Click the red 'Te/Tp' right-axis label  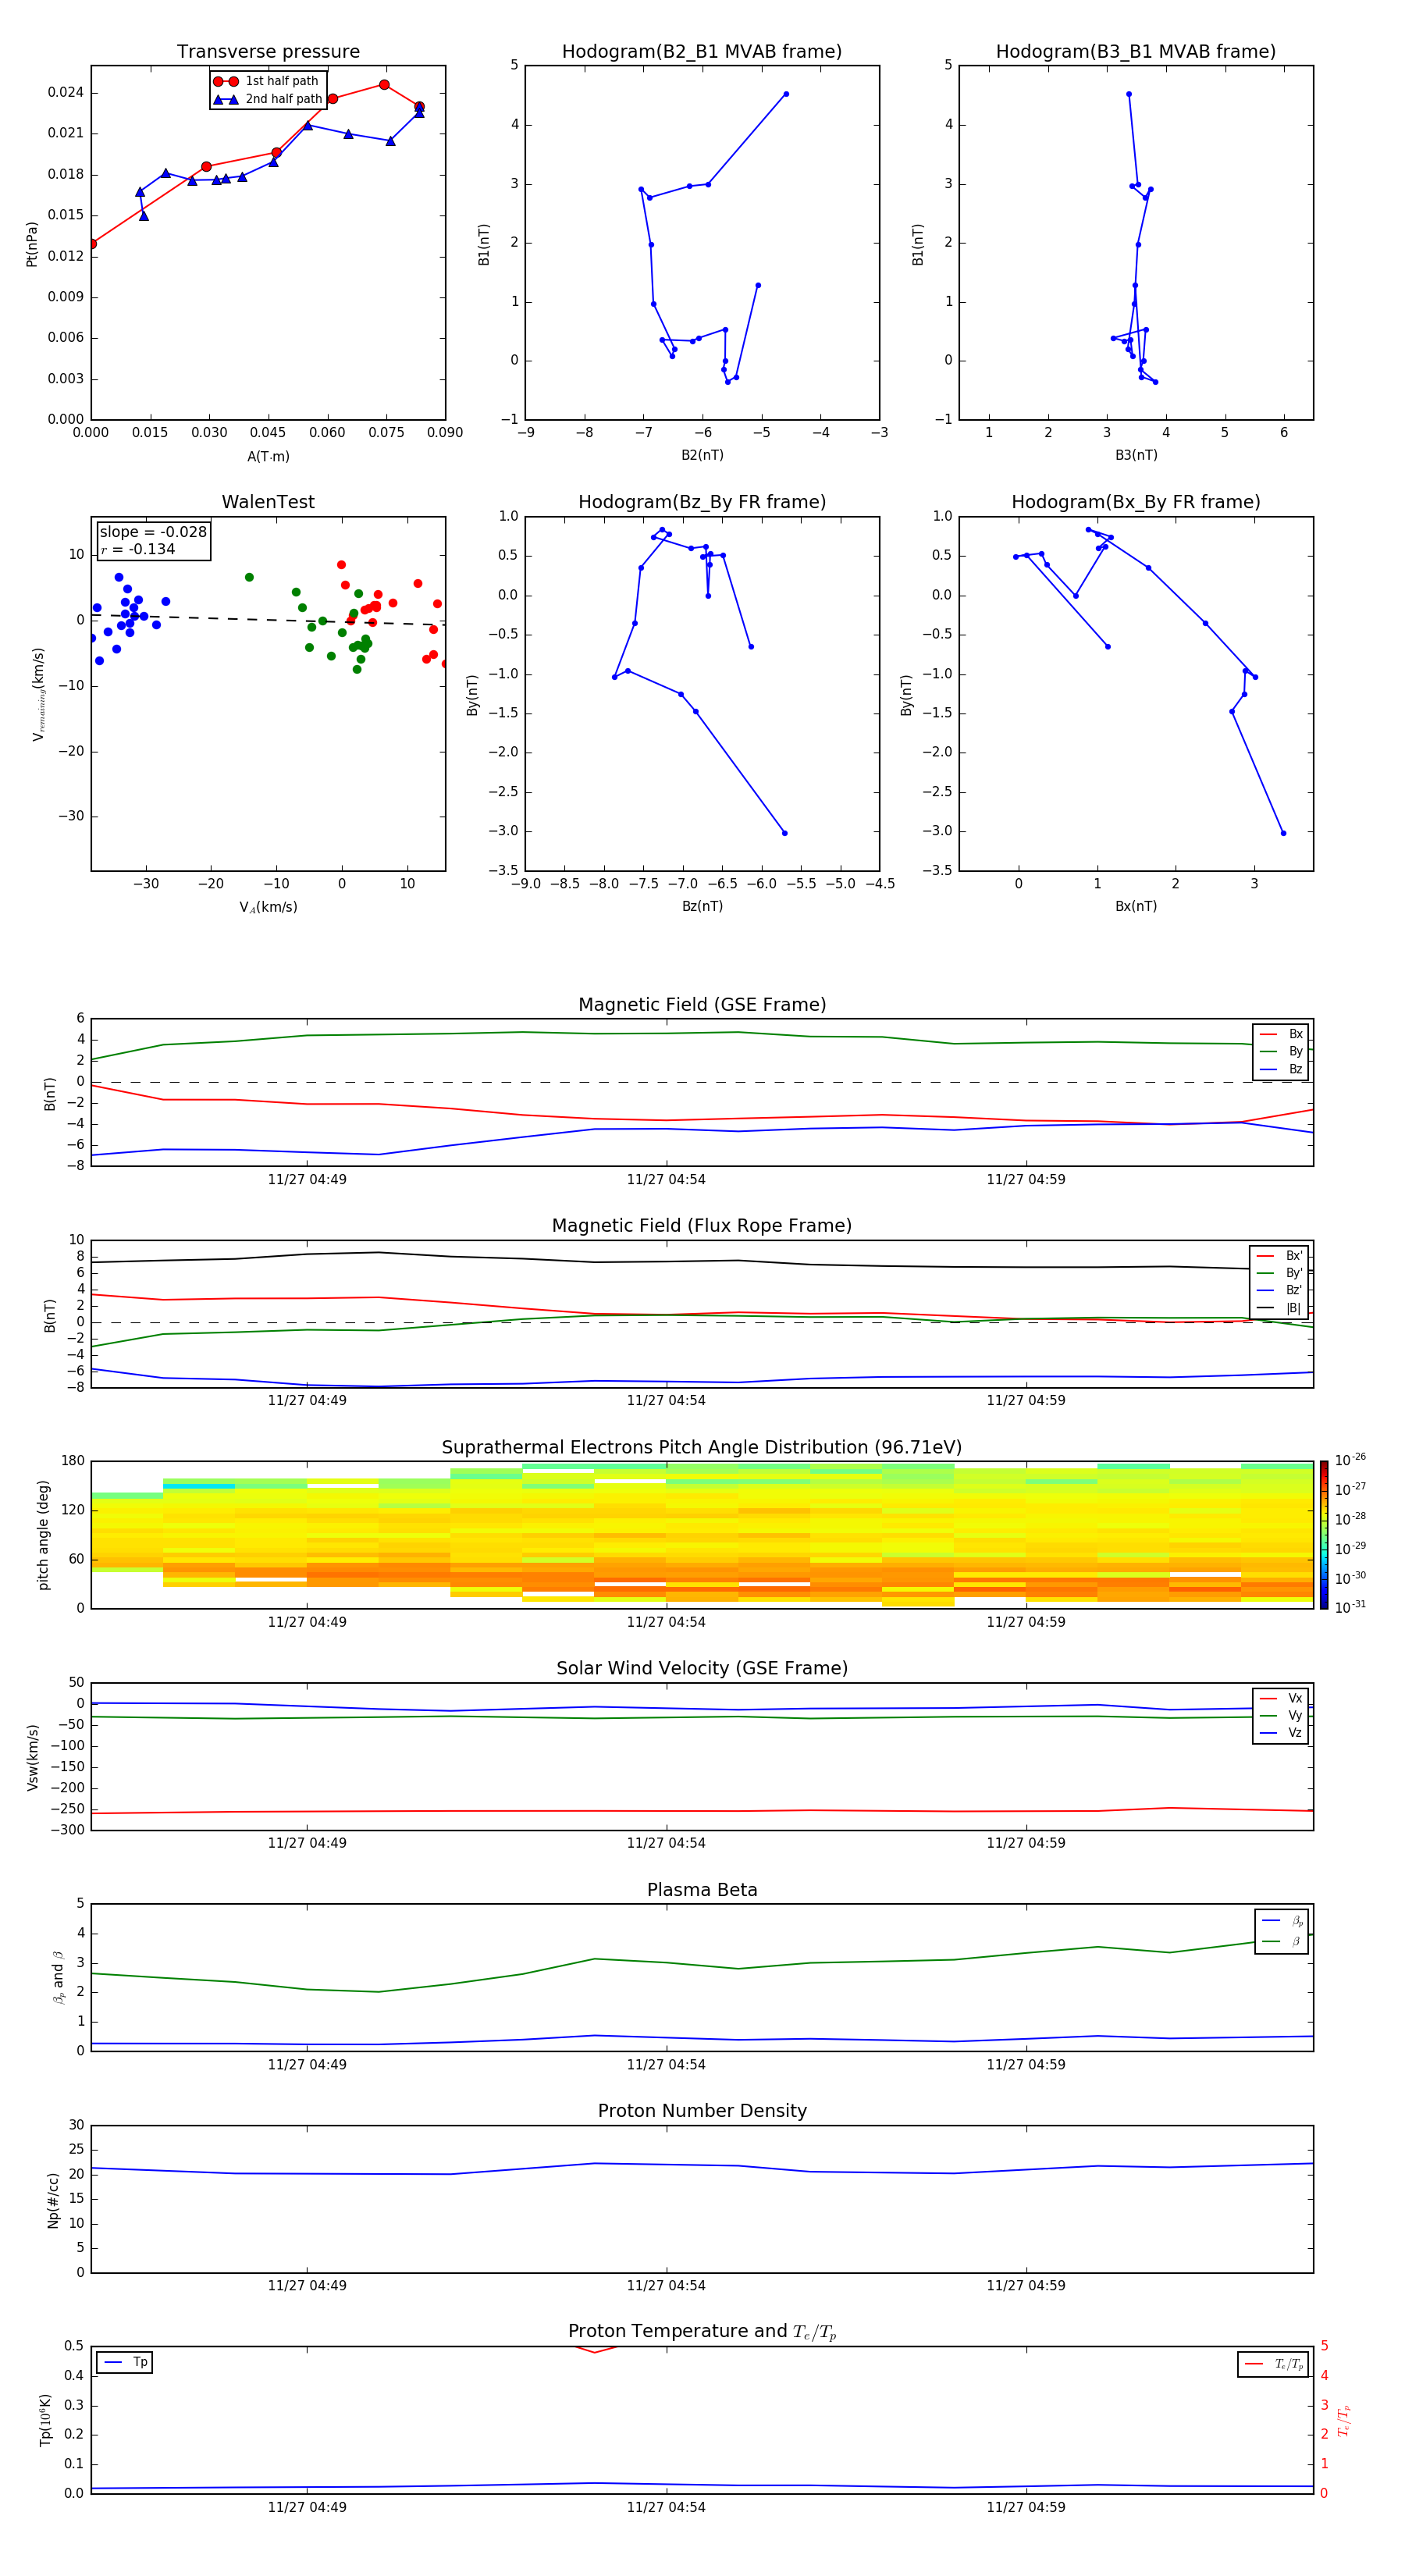coord(1343,2421)
